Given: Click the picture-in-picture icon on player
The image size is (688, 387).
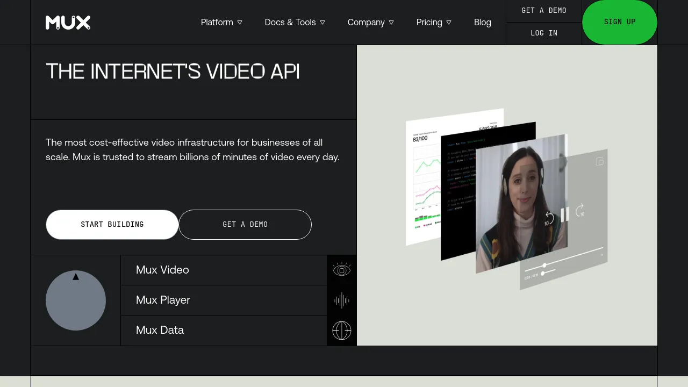Looking at the screenshot, I should [x=600, y=161].
